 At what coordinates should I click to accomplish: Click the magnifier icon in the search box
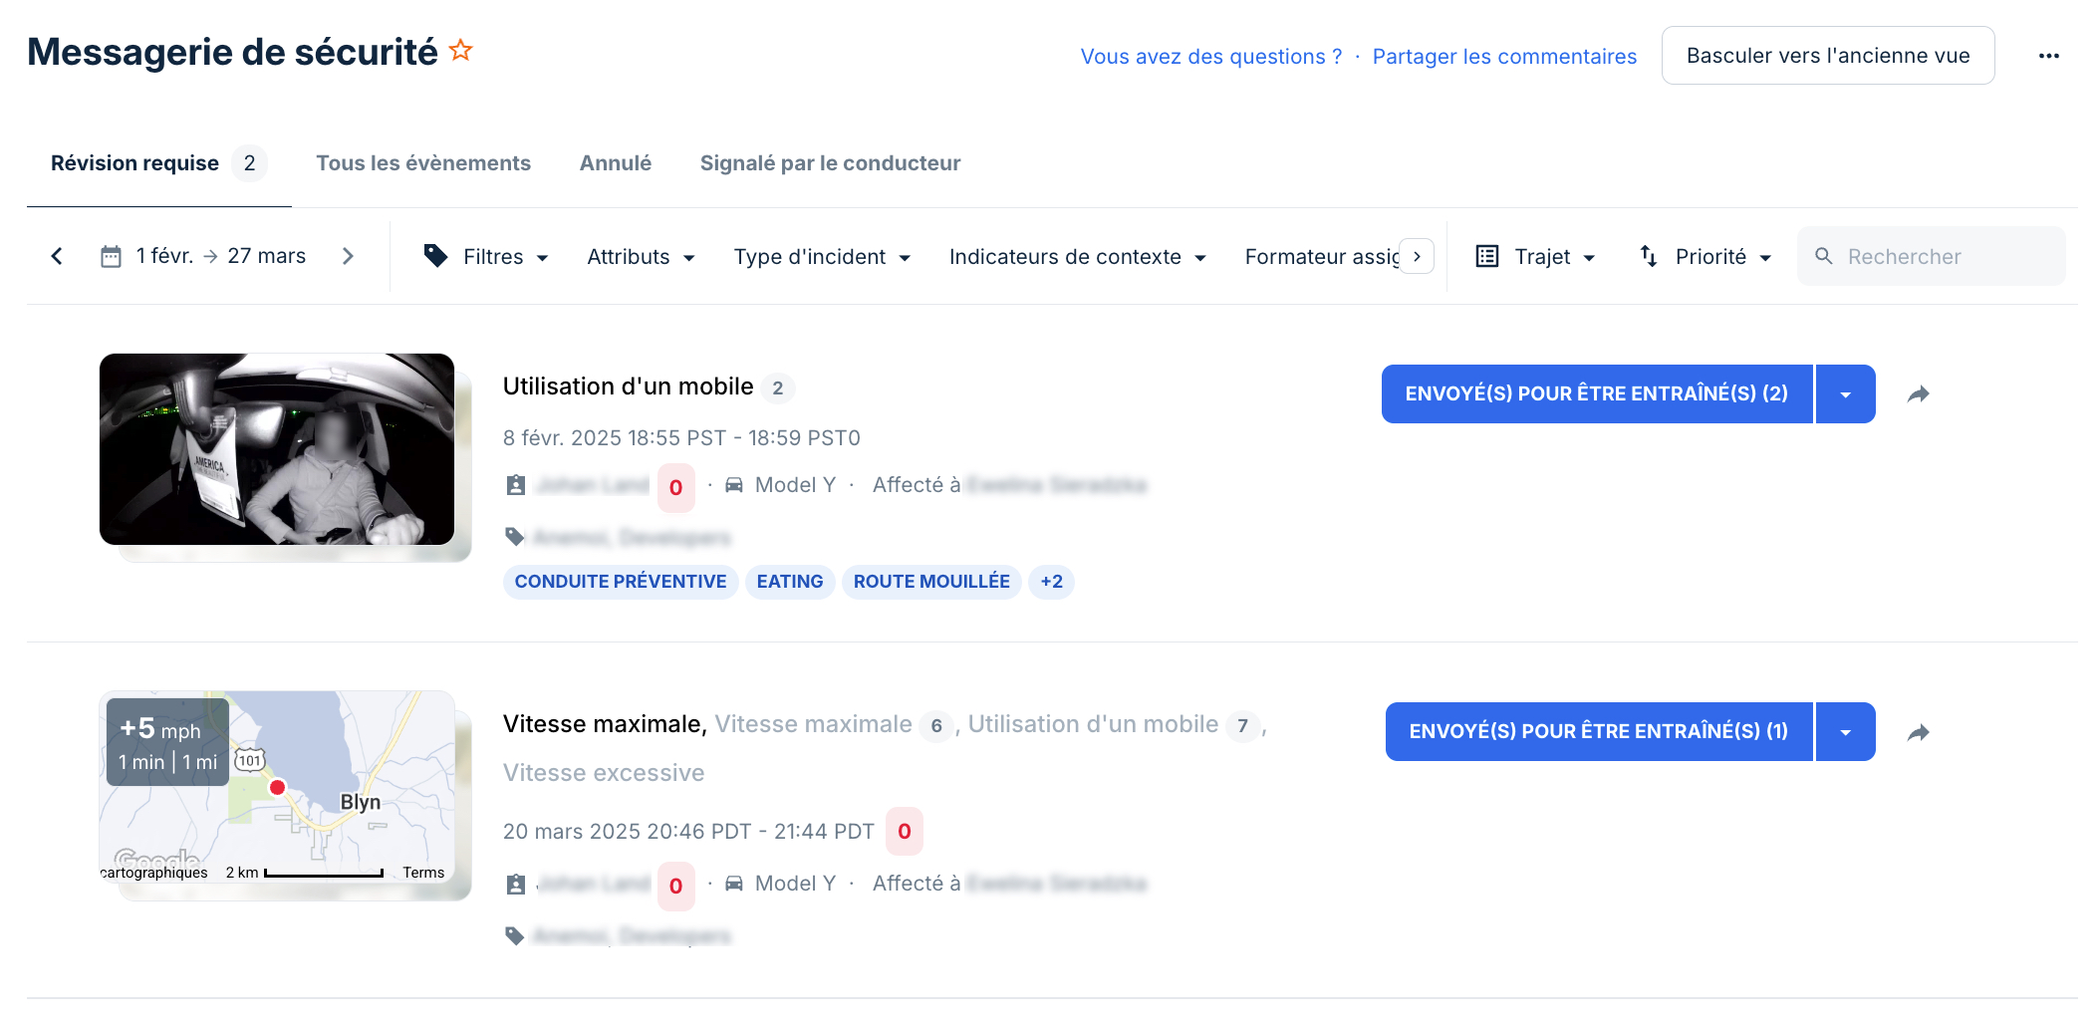click(1824, 256)
